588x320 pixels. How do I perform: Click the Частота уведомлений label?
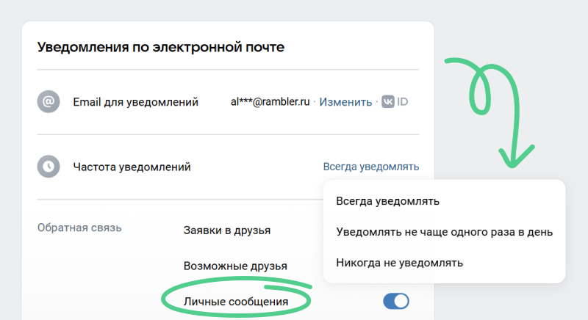(x=132, y=167)
